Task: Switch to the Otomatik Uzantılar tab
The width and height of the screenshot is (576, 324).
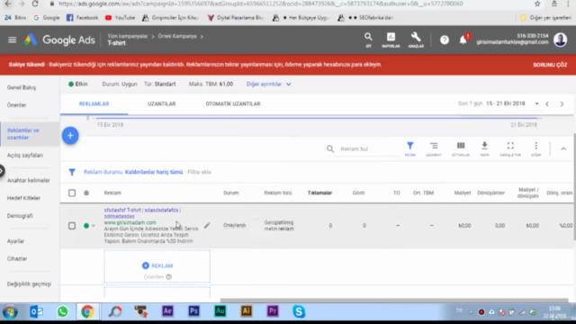Action: 233,104
